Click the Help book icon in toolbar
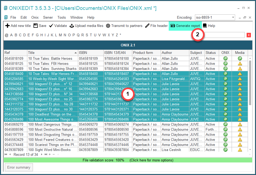Viewport: 256px width, 175px height. [205, 26]
